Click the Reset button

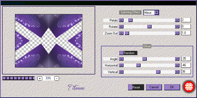click(x=136, y=87)
